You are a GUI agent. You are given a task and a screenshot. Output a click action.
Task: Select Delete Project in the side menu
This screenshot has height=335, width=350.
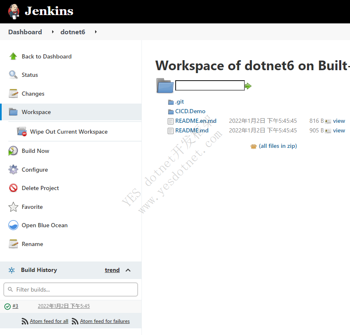click(x=40, y=188)
